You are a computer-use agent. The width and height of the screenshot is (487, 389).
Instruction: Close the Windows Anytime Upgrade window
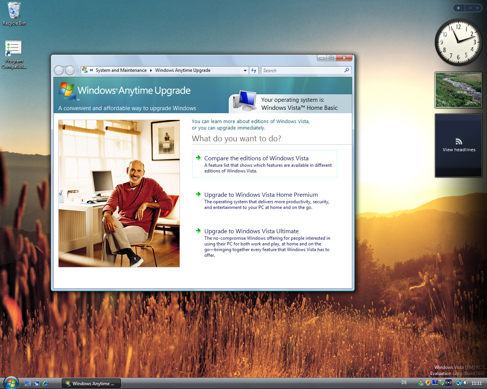[x=344, y=58]
